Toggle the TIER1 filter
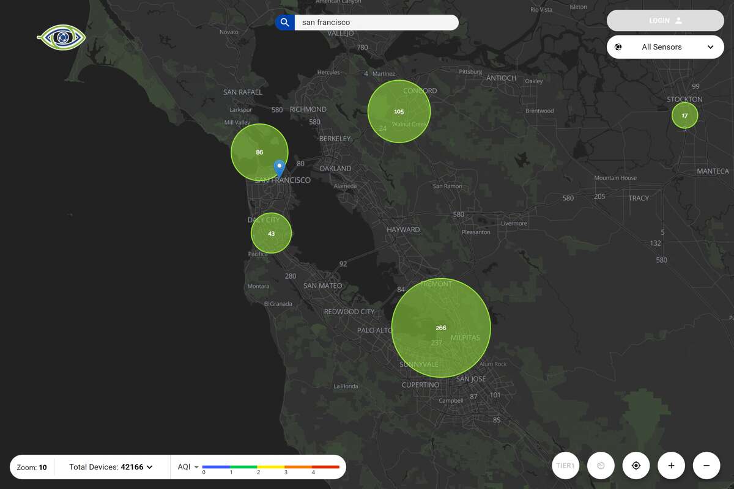 [x=565, y=465]
